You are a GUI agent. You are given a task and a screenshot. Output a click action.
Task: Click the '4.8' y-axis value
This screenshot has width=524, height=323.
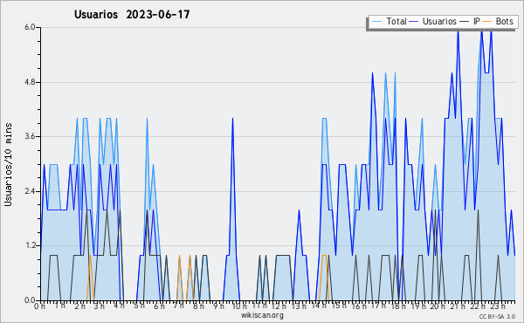pyautogui.click(x=30, y=82)
